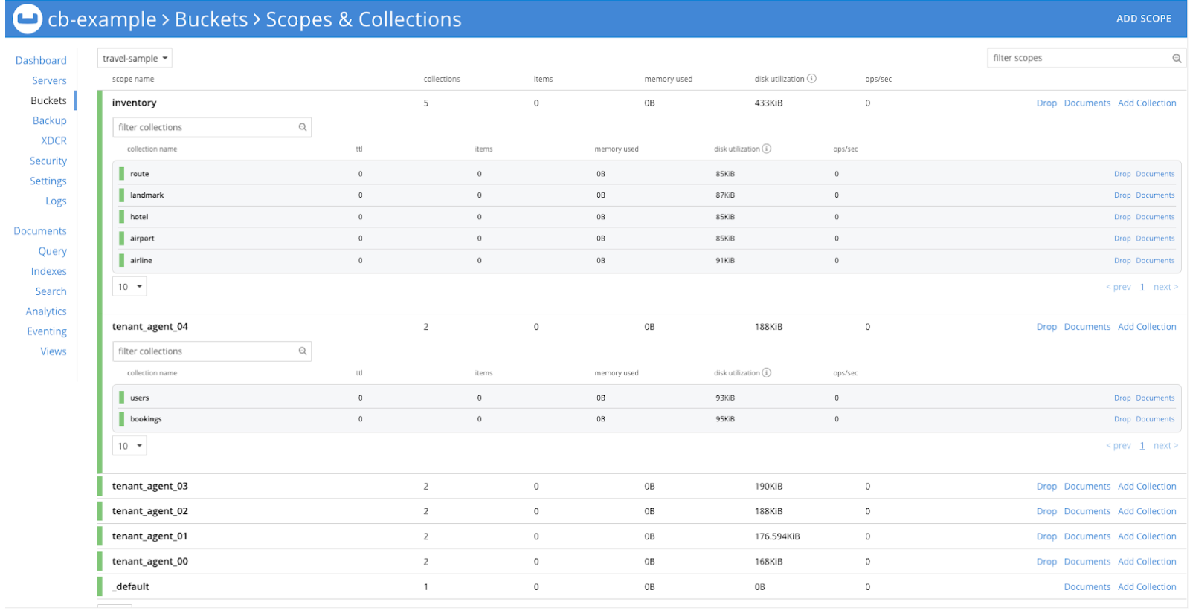The width and height of the screenshot is (1190, 616).
Task: Collapse the inventory scope row
Action: click(135, 103)
